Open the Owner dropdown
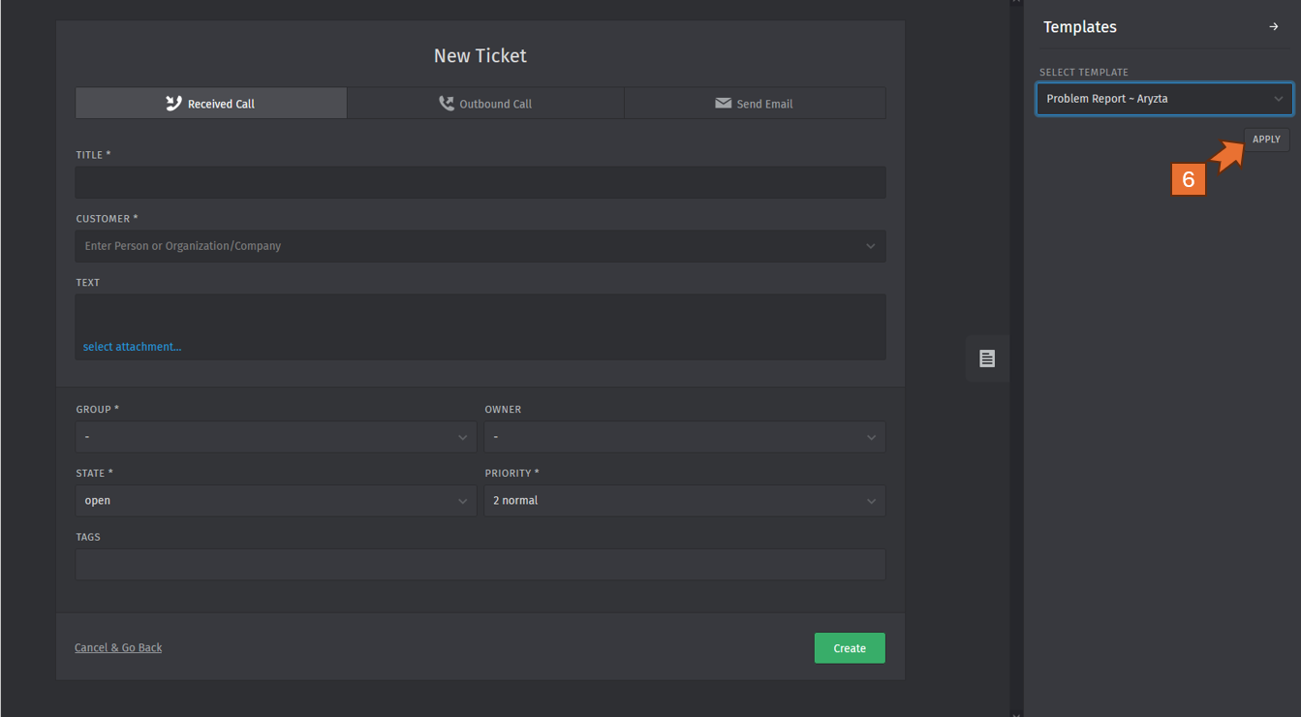This screenshot has width=1301, height=717. pyautogui.click(x=685, y=437)
